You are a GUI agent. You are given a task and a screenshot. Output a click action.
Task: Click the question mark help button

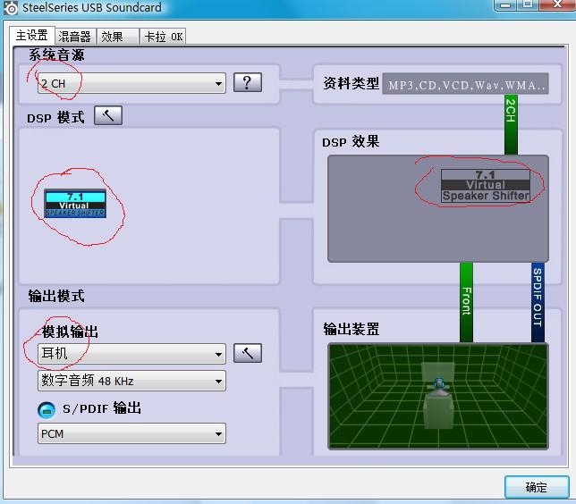pos(247,83)
